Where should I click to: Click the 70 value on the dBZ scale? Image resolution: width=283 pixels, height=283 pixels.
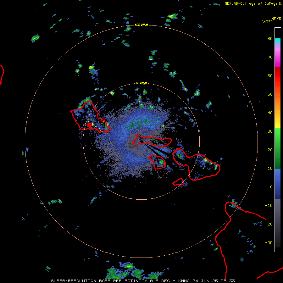(x=270, y=57)
